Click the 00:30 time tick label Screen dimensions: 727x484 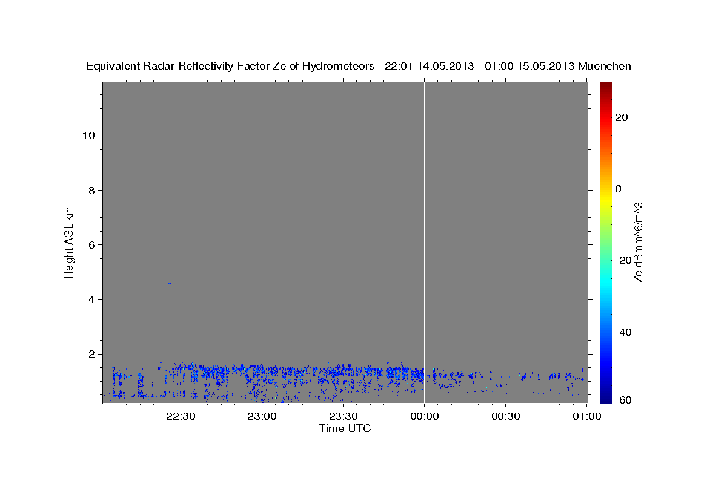(505, 416)
